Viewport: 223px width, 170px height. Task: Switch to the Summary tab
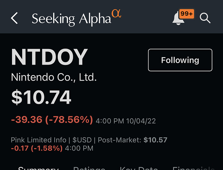(38, 168)
